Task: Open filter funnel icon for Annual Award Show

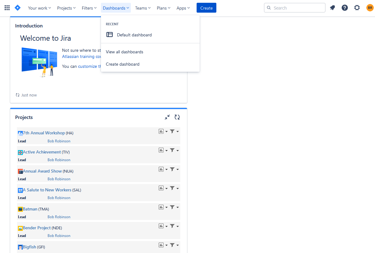Action: (x=172, y=169)
